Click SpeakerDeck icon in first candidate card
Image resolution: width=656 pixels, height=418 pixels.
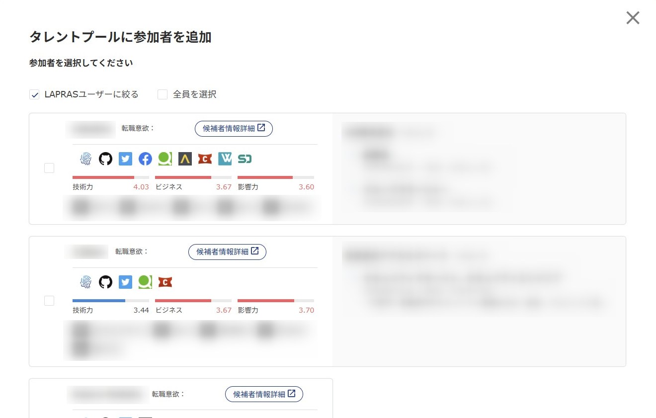pos(245,159)
